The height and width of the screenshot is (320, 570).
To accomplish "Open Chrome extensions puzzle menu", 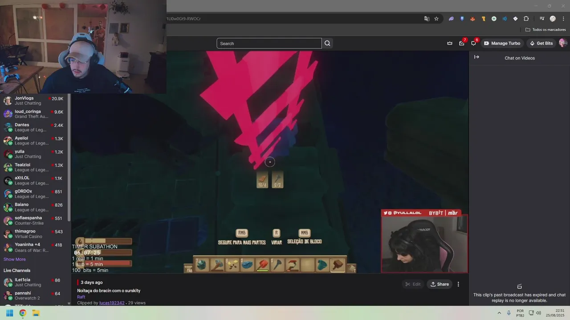I will [x=526, y=19].
